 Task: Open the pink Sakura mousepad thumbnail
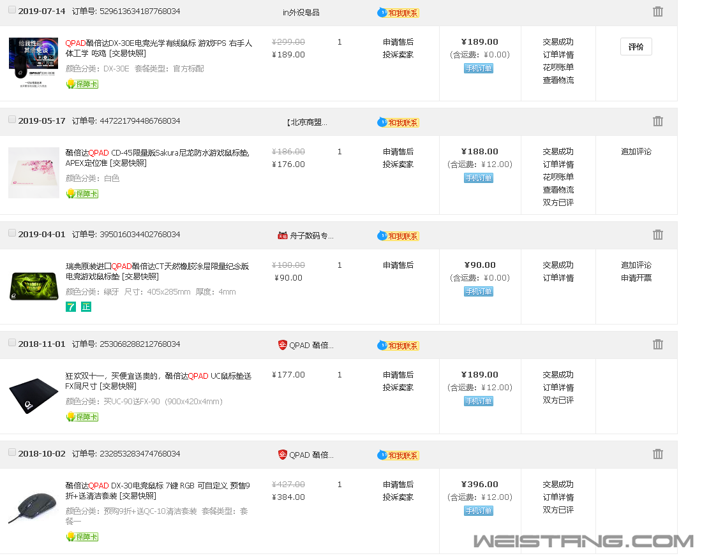(34, 173)
